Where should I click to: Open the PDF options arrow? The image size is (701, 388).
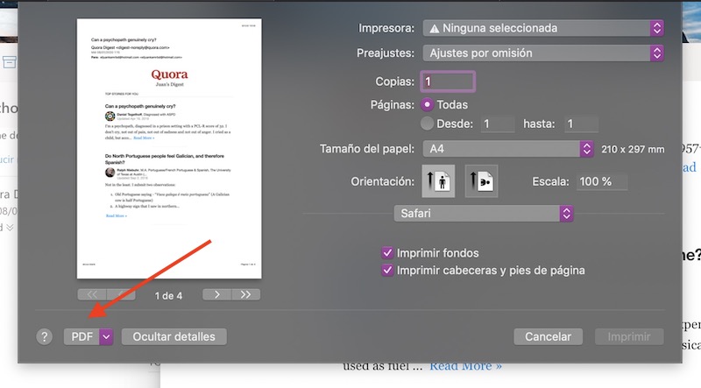[x=106, y=336]
